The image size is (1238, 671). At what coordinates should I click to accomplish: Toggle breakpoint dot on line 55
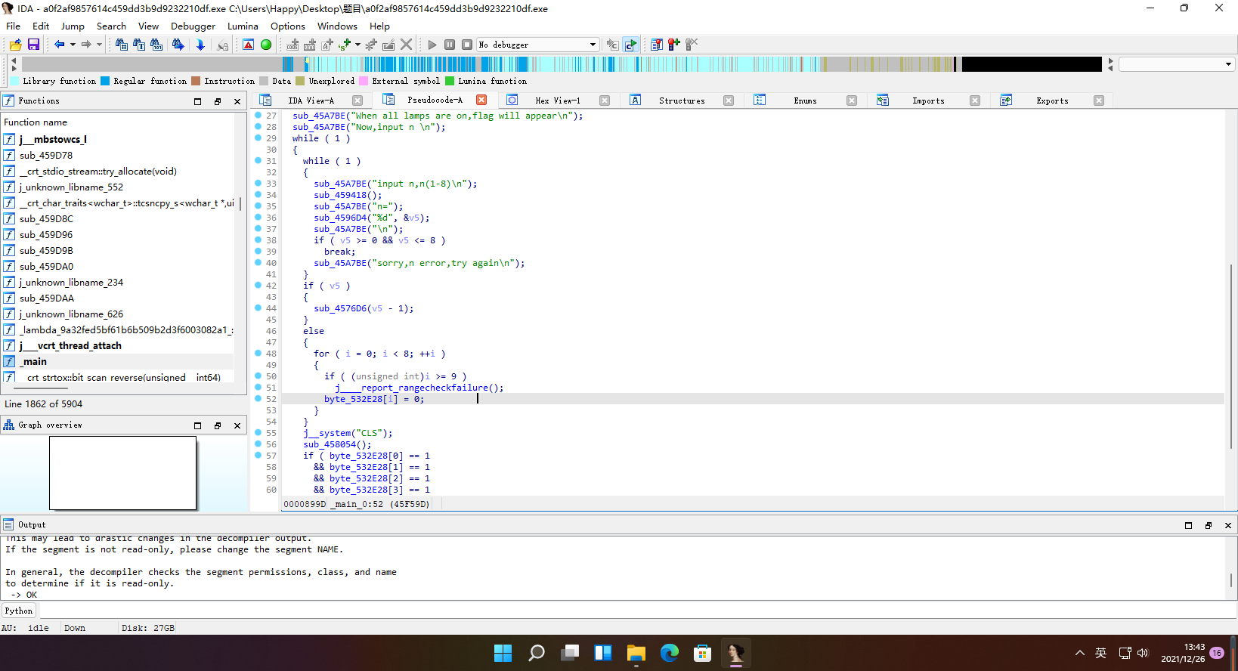click(258, 432)
